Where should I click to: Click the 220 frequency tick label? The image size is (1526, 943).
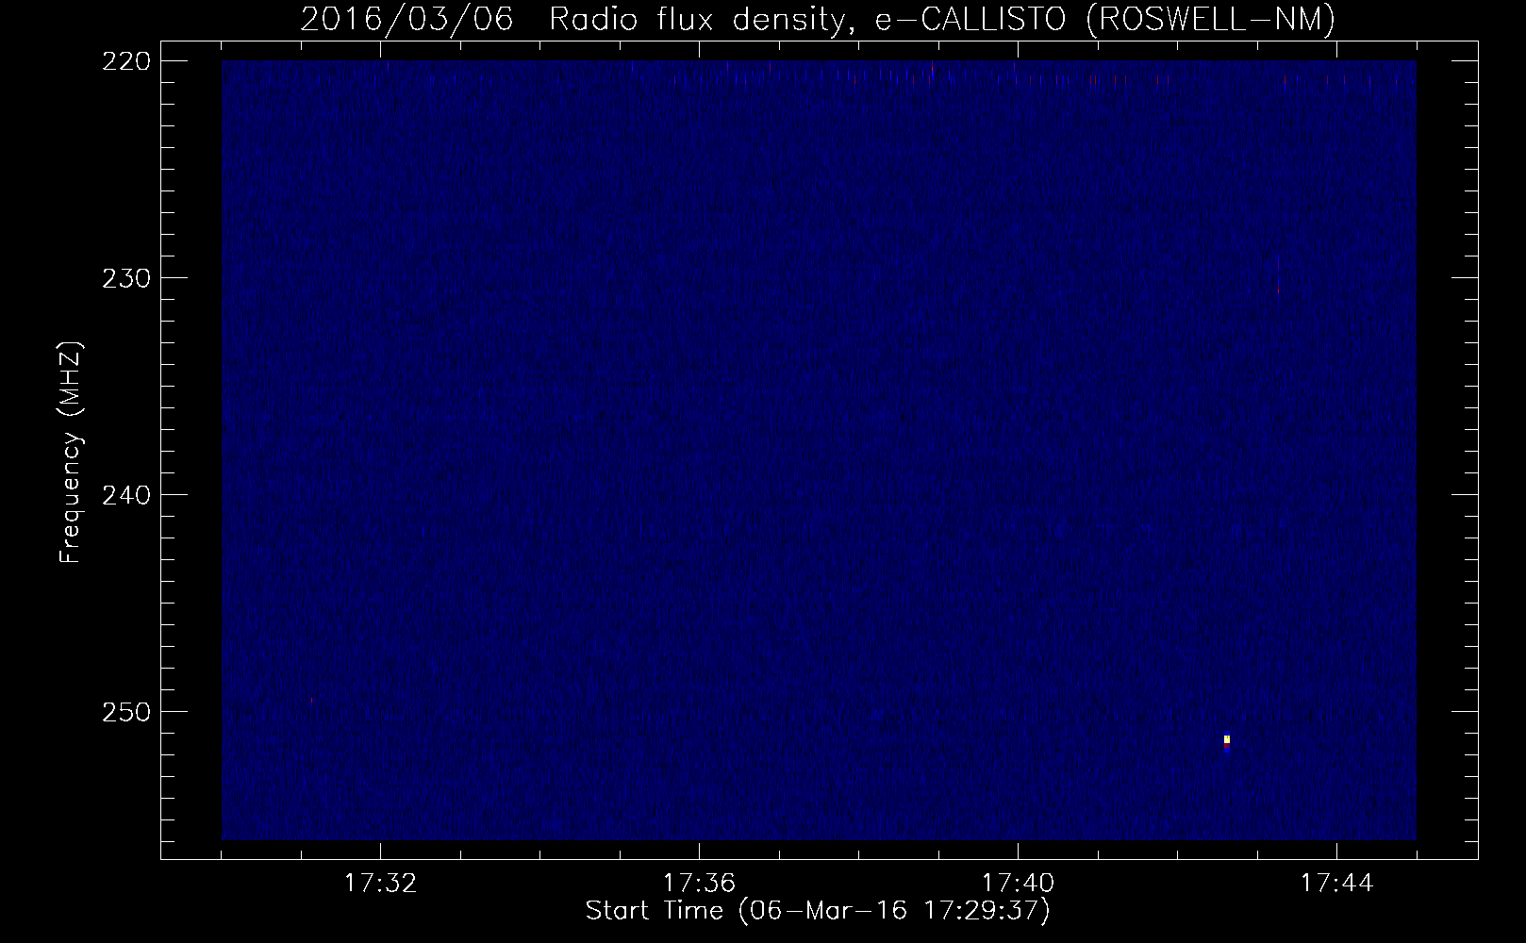[x=125, y=60]
